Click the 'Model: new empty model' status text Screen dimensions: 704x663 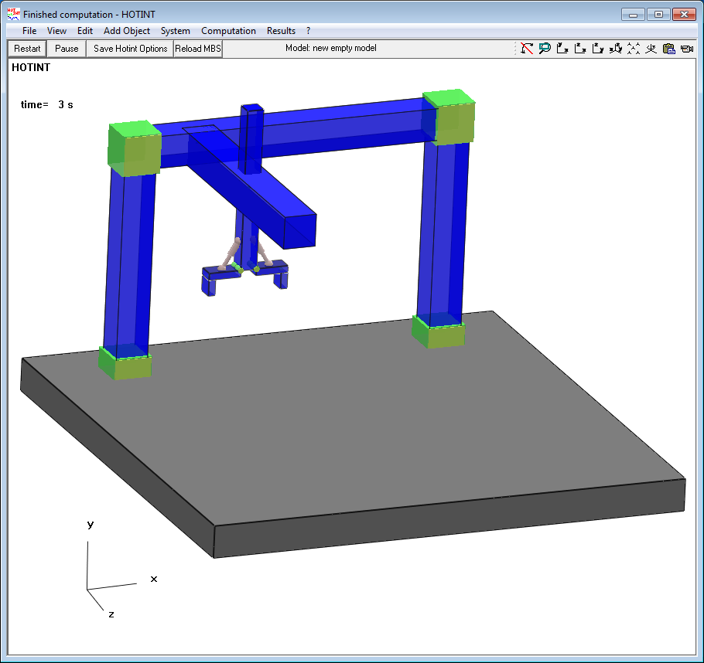click(337, 48)
